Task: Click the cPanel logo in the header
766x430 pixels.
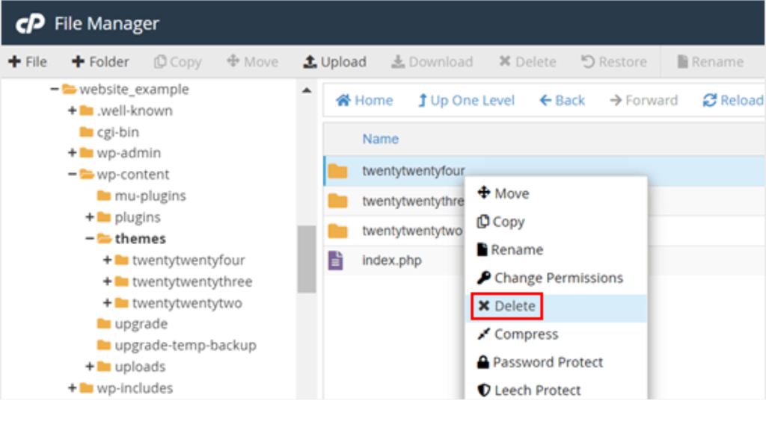Action: point(30,23)
